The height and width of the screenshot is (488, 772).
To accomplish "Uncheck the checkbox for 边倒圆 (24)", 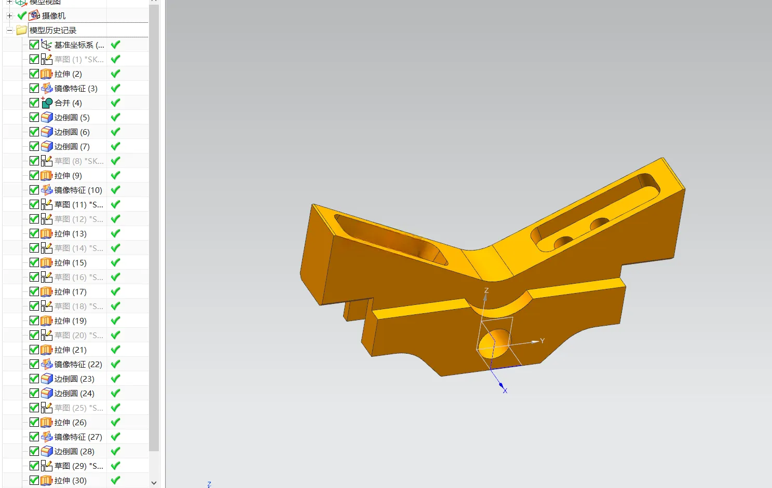I will tap(34, 394).
